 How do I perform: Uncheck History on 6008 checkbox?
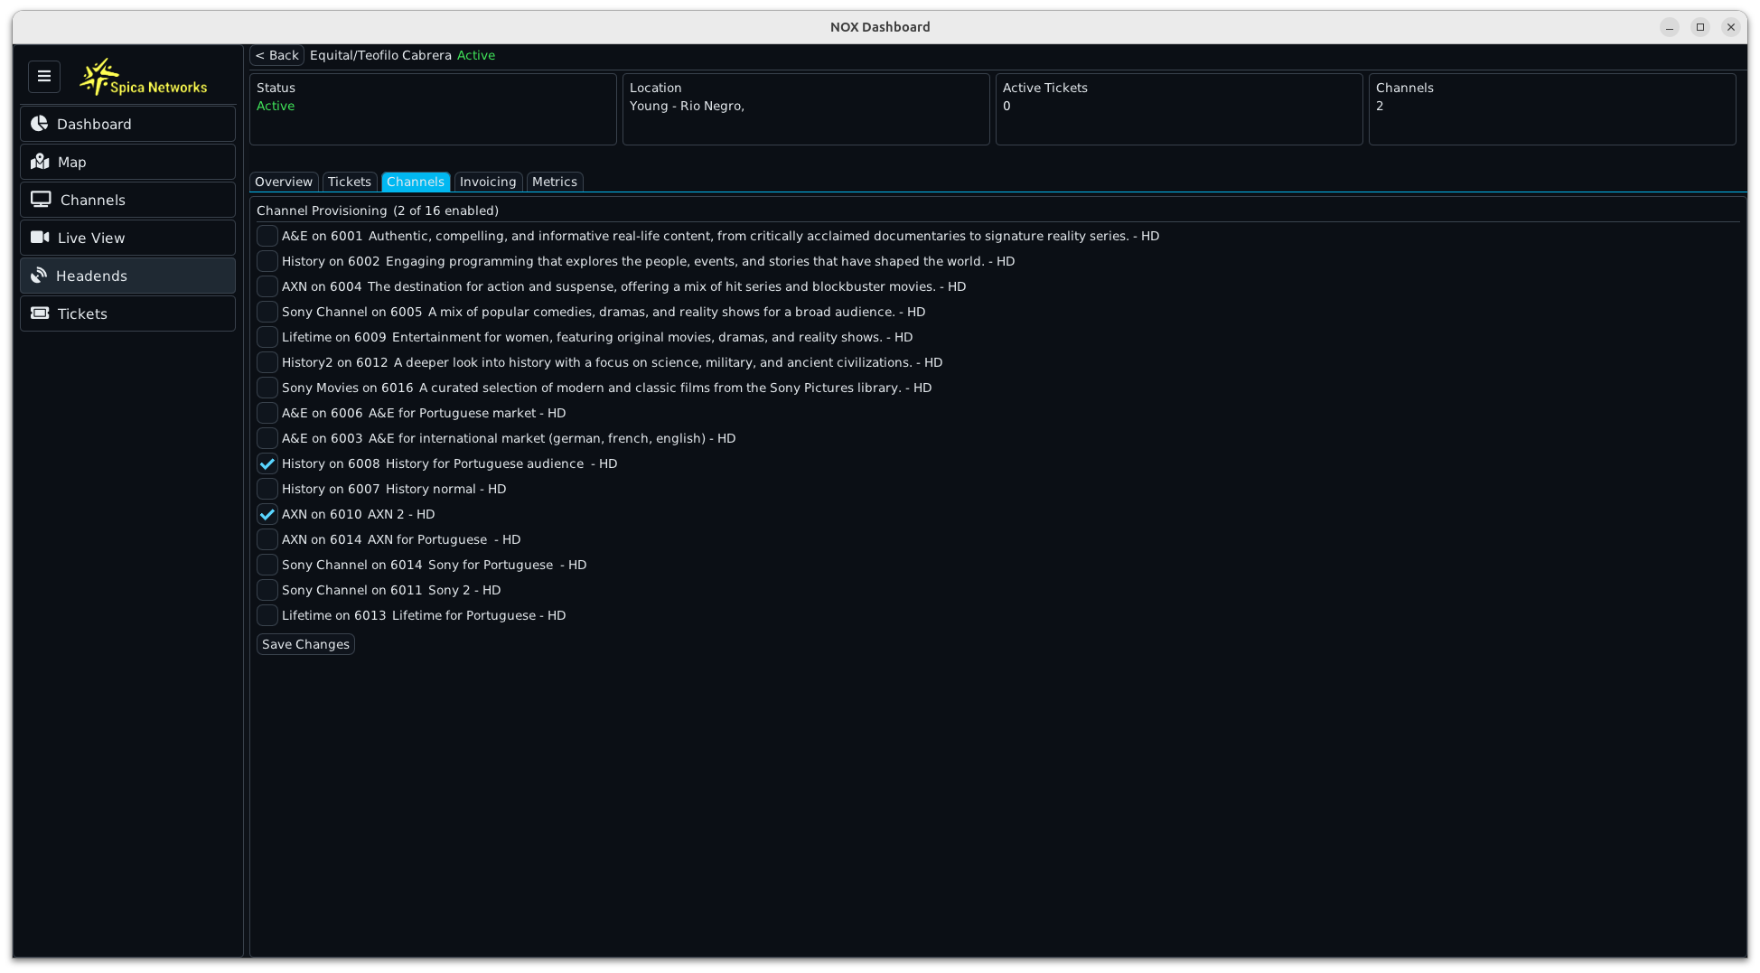[267, 463]
